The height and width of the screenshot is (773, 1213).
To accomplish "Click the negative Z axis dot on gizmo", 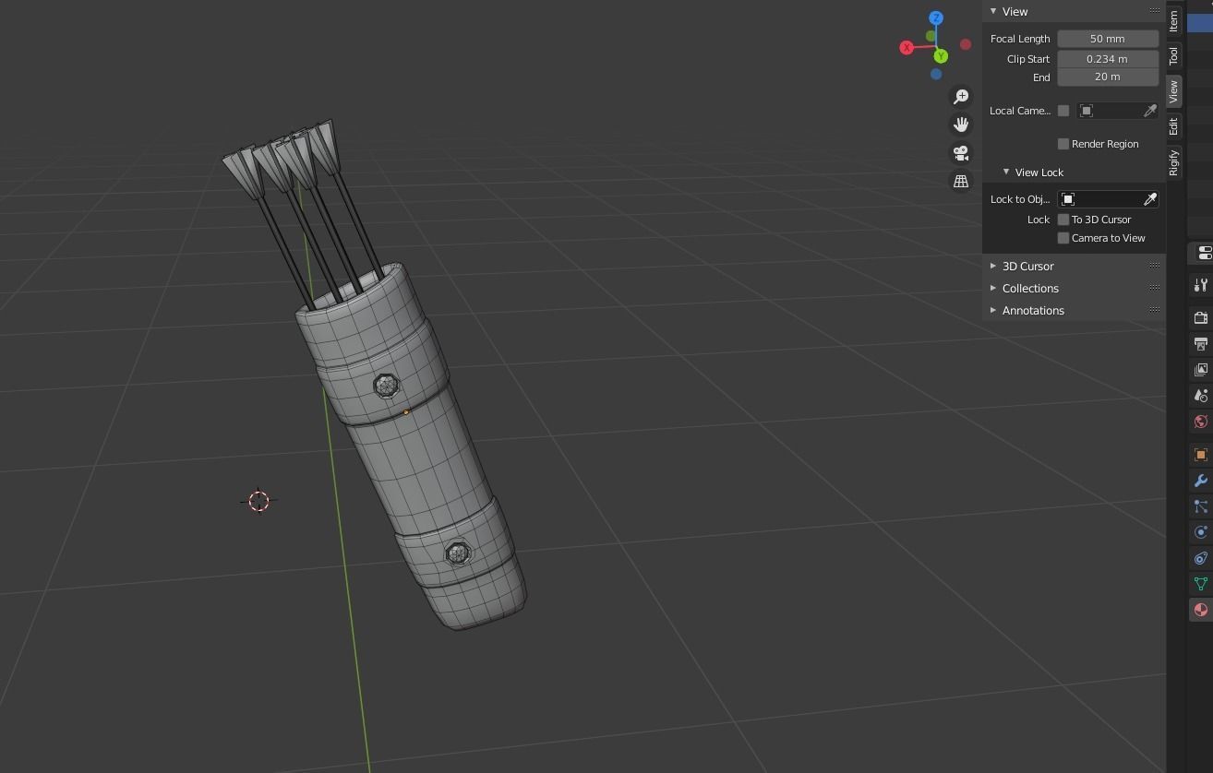I will pyautogui.click(x=936, y=74).
